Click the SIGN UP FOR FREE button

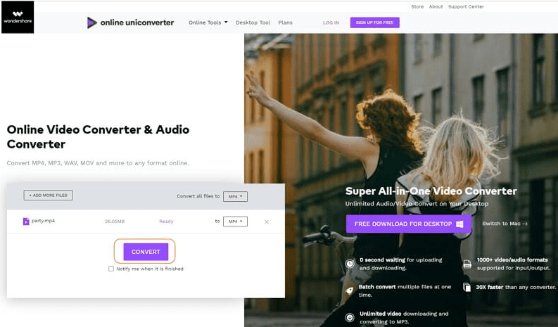[375, 23]
